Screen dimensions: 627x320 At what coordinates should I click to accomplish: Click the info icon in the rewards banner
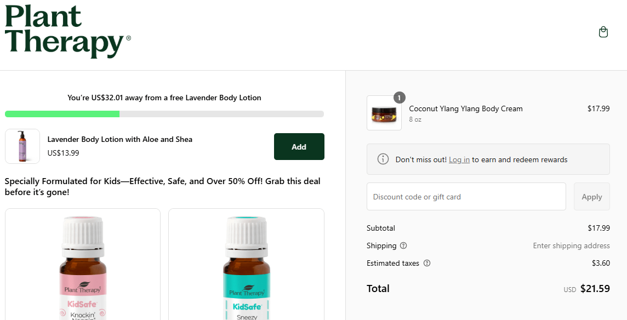[x=383, y=159]
